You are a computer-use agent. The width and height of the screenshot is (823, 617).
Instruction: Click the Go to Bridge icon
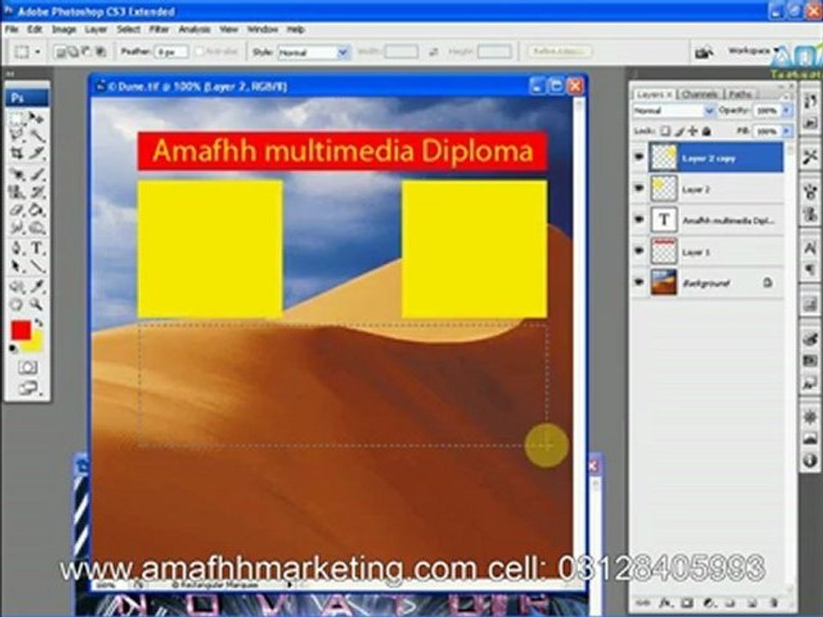(x=704, y=51)
